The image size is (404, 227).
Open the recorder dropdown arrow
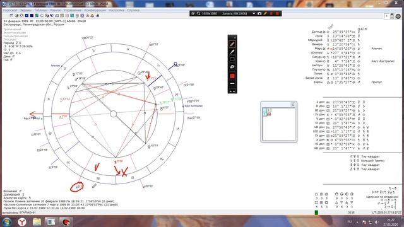pos(254,13)
